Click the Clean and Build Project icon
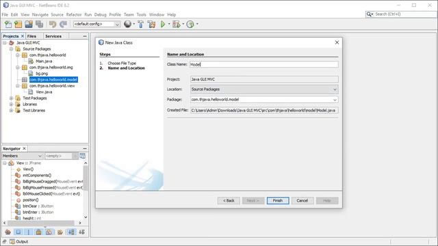 [x=151, y=25]
